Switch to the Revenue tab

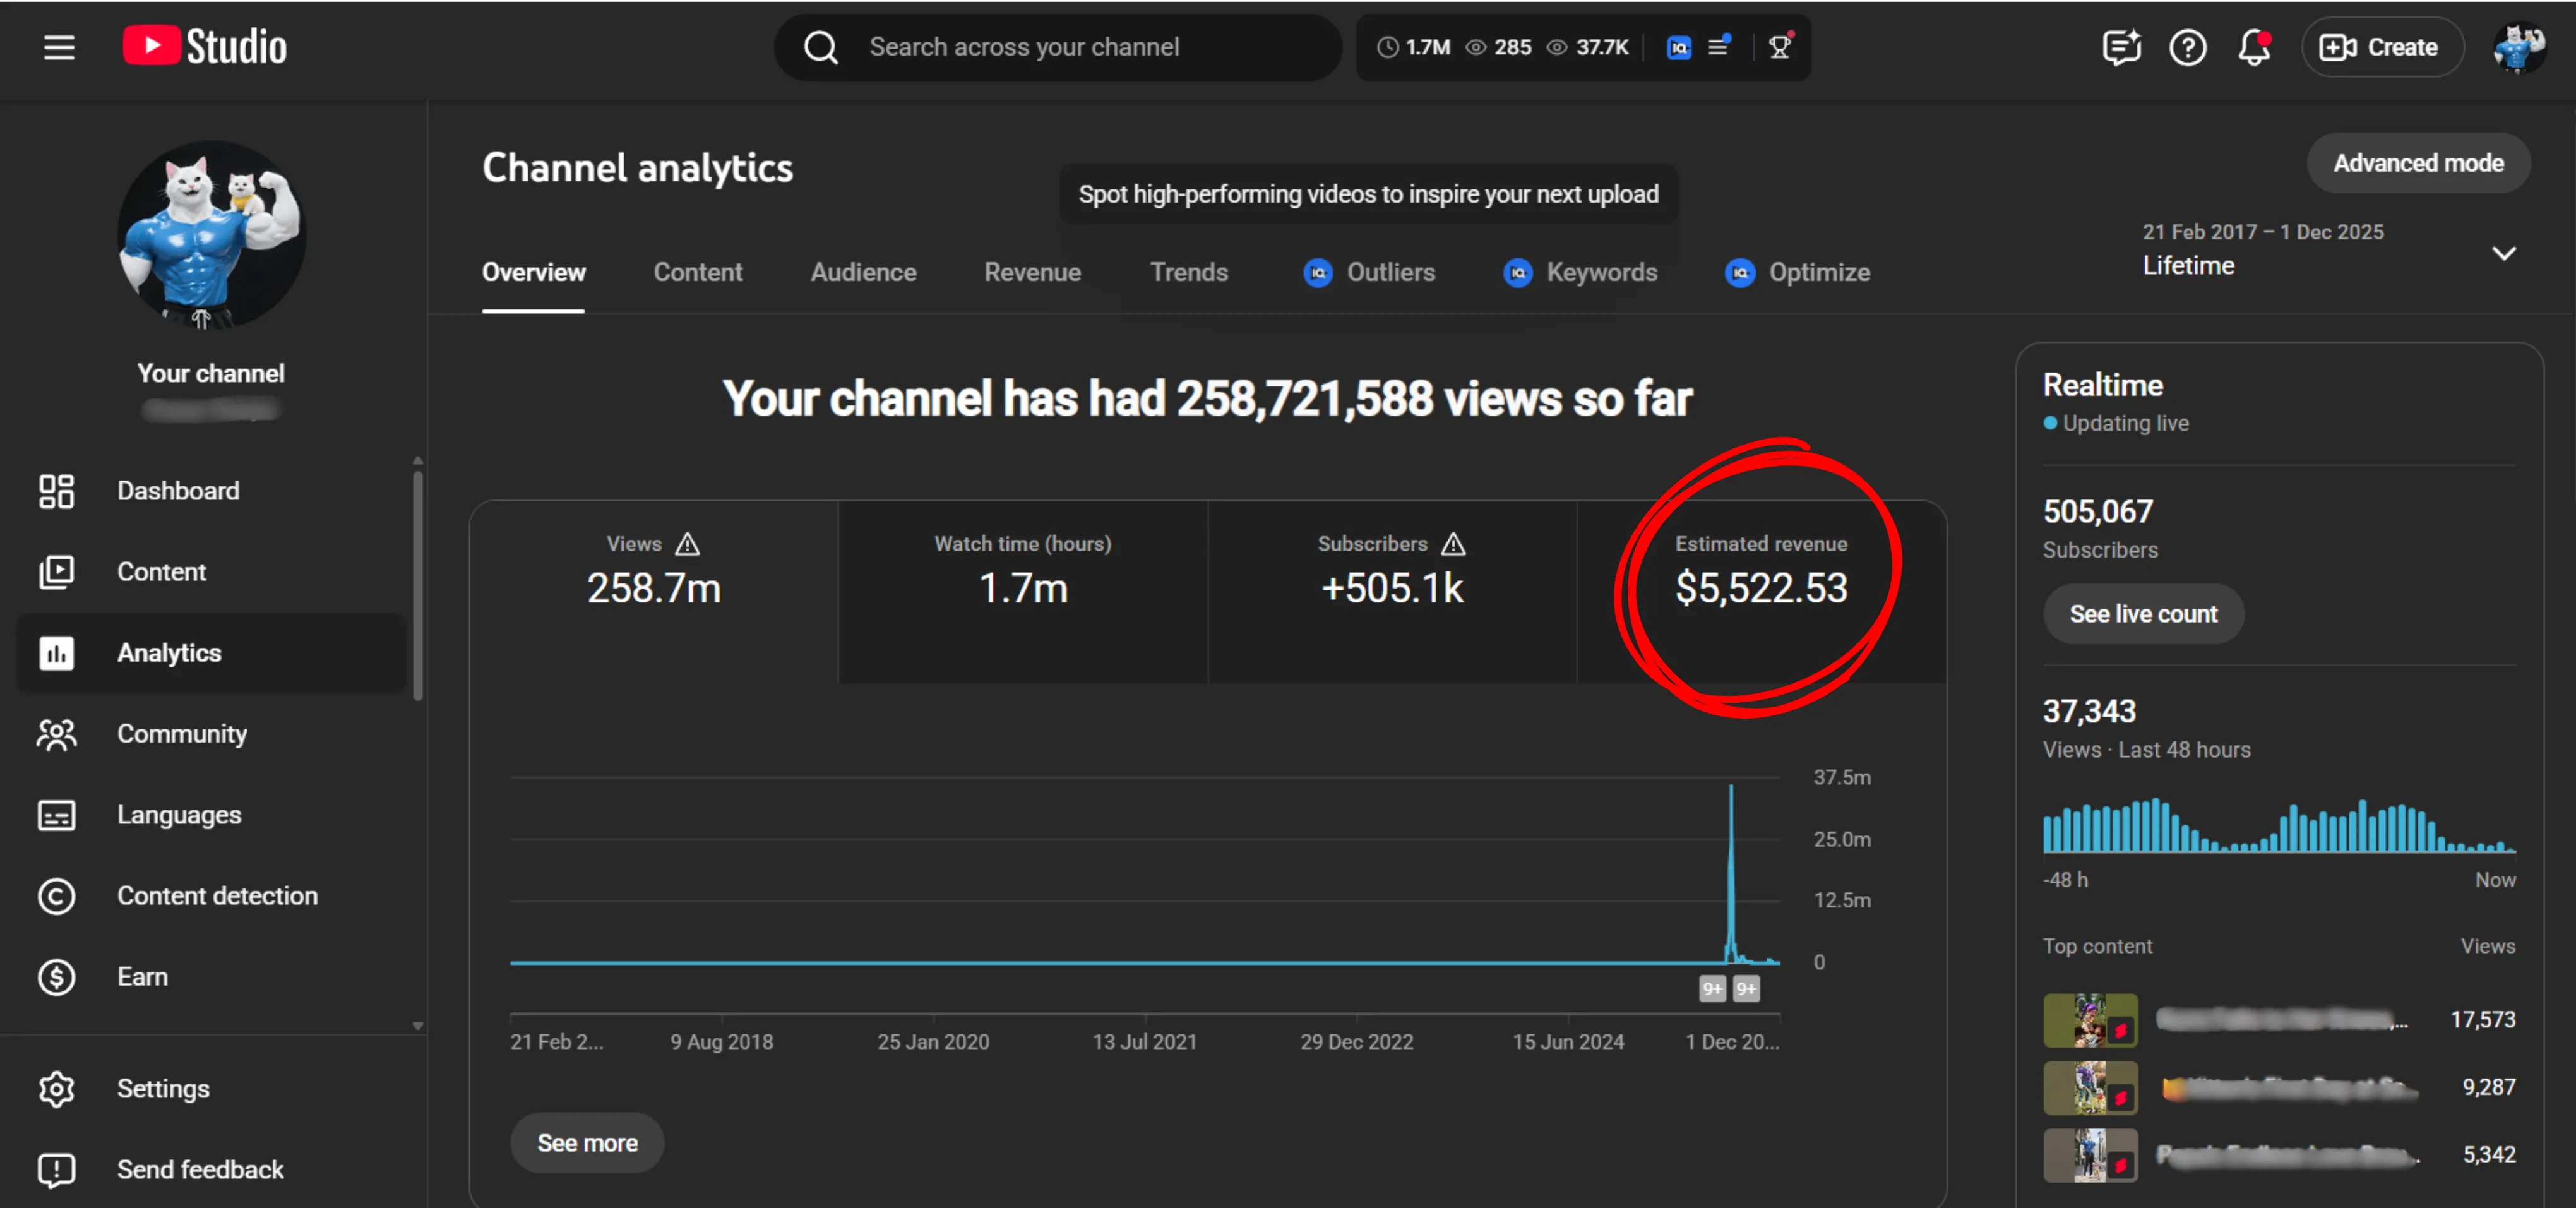pos(1032,272)
